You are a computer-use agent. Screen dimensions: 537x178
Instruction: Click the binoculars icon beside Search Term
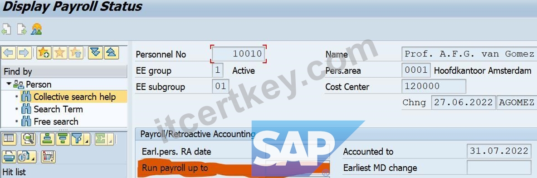tap(26, 109)
